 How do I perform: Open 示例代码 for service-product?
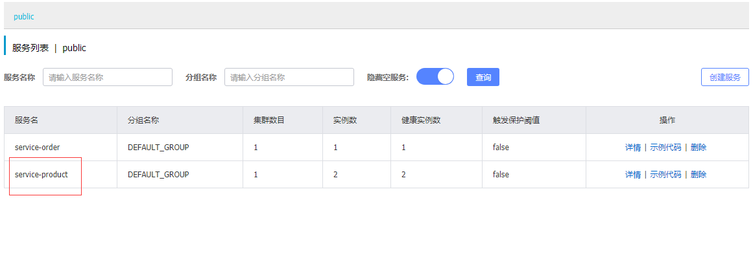point(665,175)
